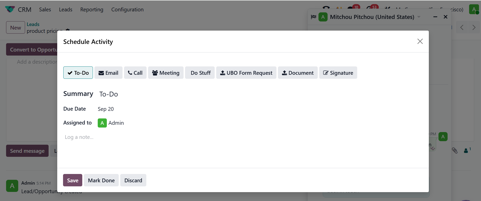This screenshot has height=201, width=481.
Task: Open the Reporting menu
Action: pyautogui.click(x=92, y=10)
